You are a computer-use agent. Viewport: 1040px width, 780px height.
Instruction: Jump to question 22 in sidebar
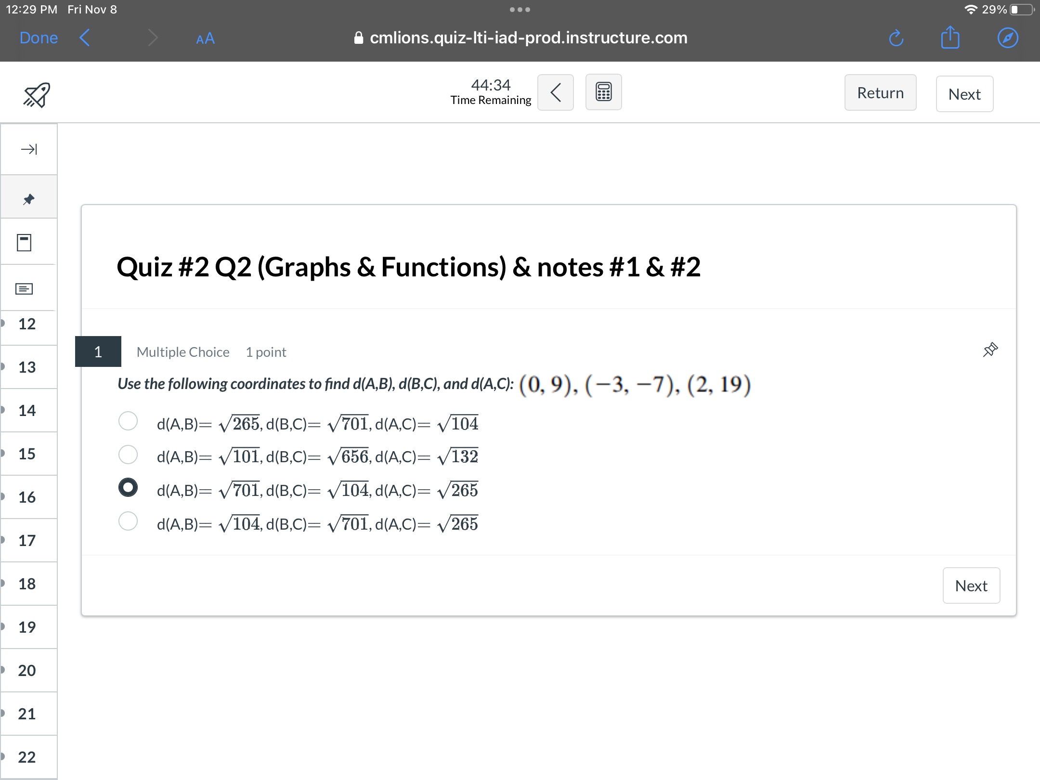27,757
